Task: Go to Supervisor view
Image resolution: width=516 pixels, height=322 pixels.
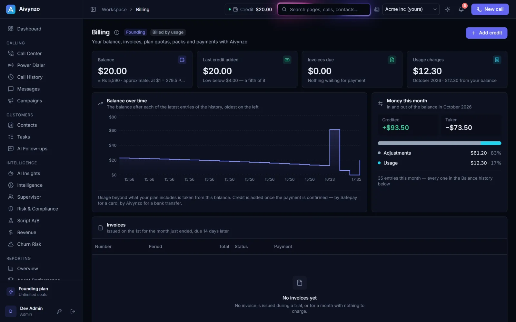Action: [41, 197]
